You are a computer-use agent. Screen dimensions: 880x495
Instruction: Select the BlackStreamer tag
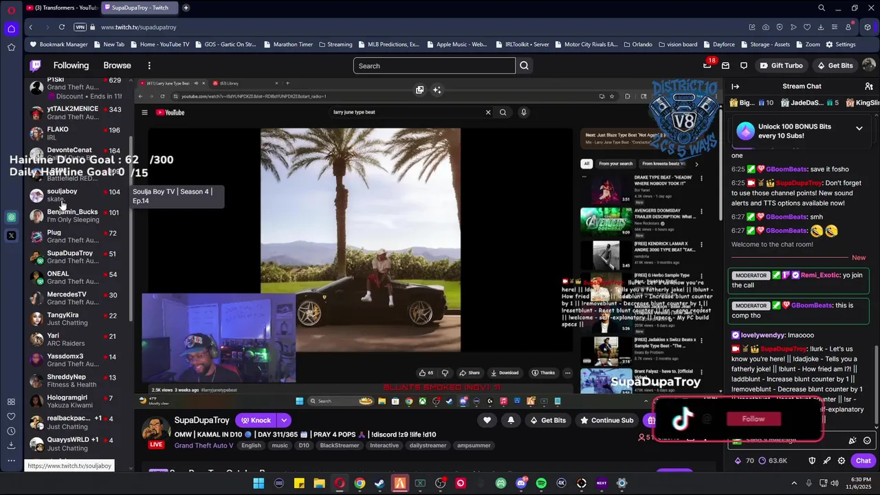[x=340, y=445]
